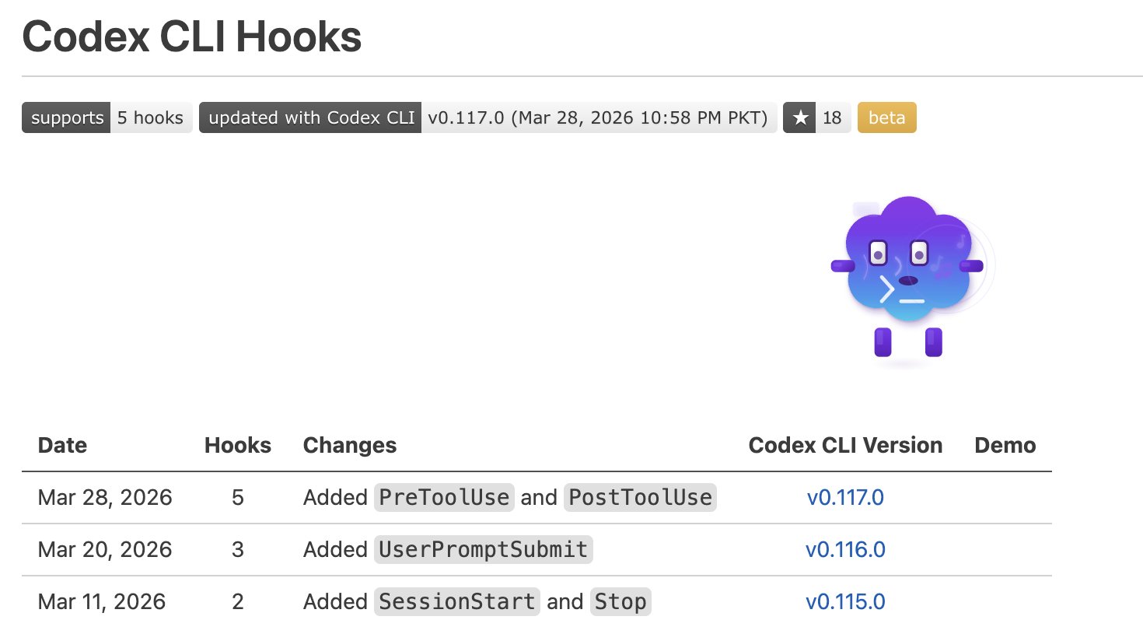Image resolution: width=1143 pixels, height=641 pixels.
Task: Click the SessionStart code label
Action: [456, 602]
